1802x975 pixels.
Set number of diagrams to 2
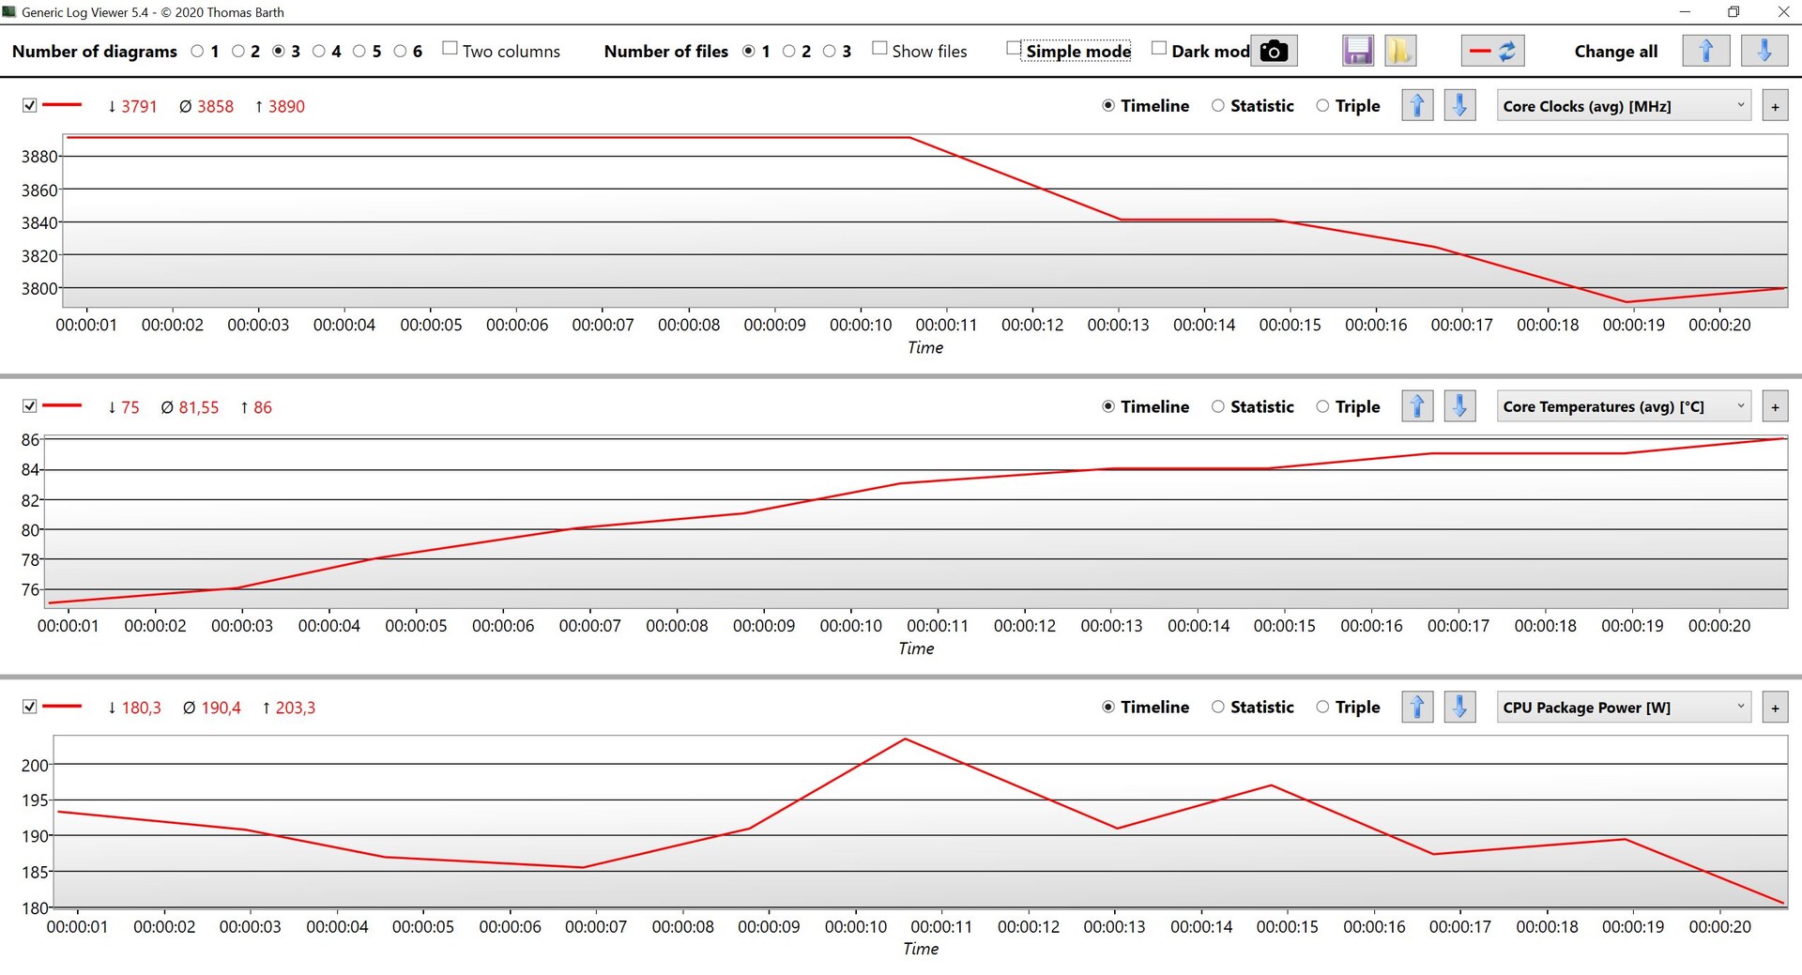click(237, 52)
